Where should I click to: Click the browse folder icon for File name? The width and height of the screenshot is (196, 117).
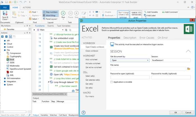(x=189, y=69)
